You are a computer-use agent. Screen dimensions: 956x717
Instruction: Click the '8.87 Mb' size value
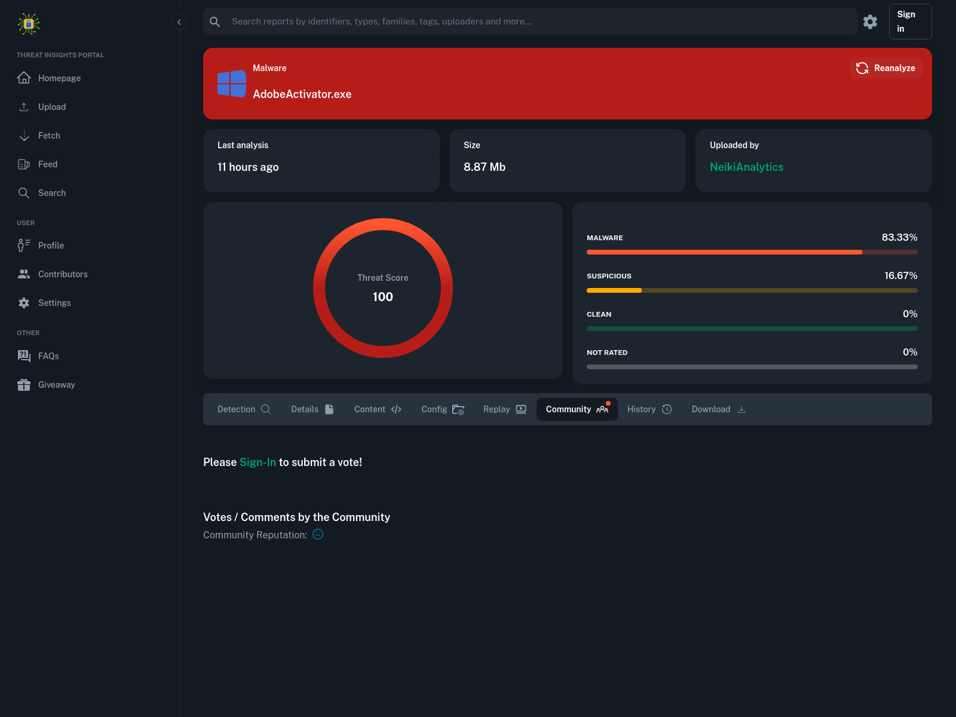485,167
